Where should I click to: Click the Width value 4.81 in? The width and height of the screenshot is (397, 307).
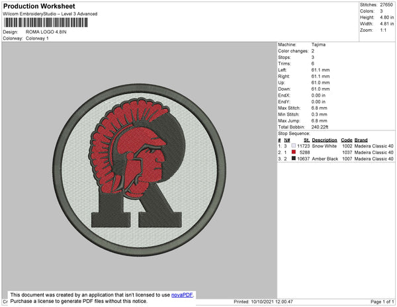(x=386, y=24)
